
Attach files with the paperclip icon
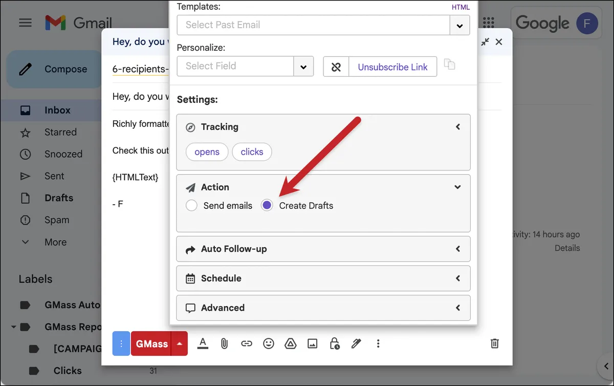[x=224, y=344]
